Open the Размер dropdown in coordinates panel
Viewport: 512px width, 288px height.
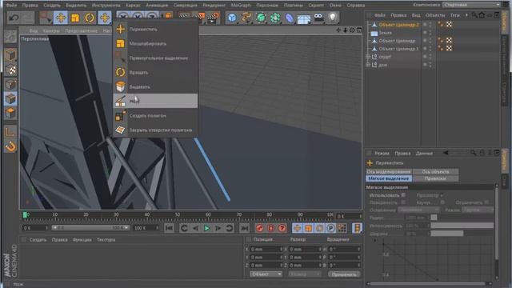click(305, 274)
